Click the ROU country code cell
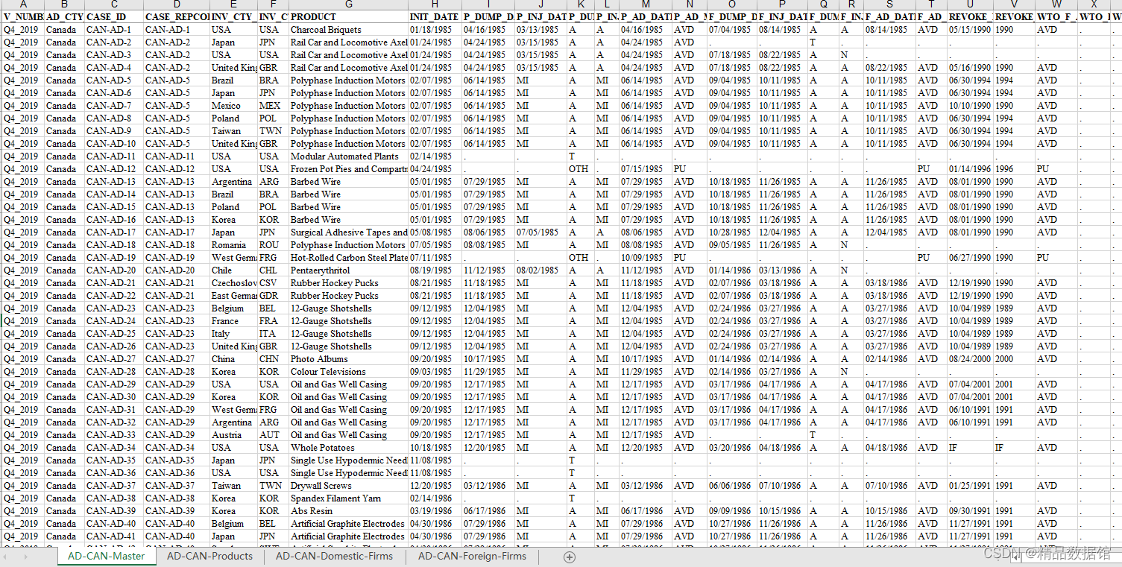Screen dimensions: 1122x567 click(x=273, y=245)
